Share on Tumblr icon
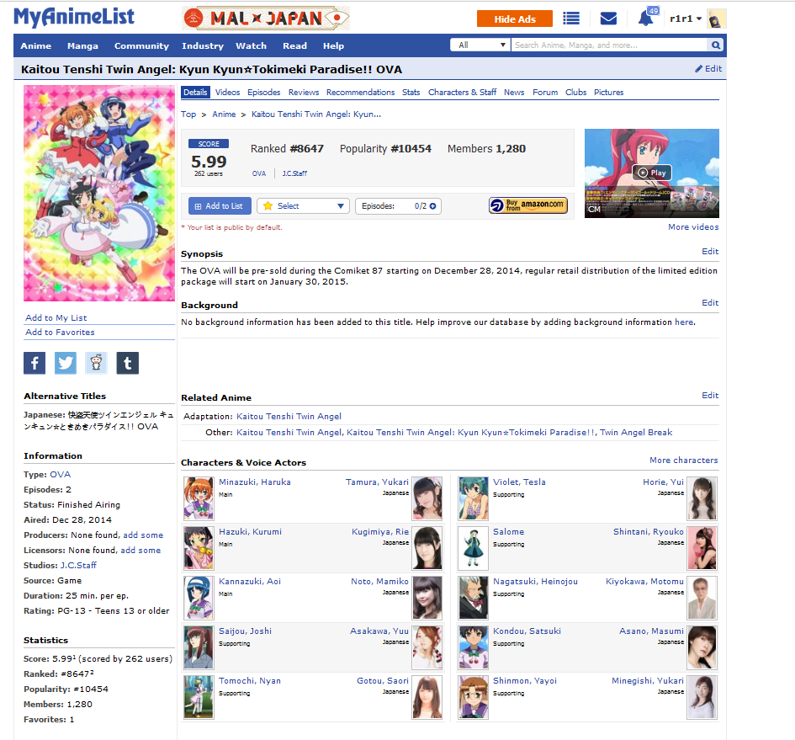Screen dimensions: 795x740 [x=128, y=363]
